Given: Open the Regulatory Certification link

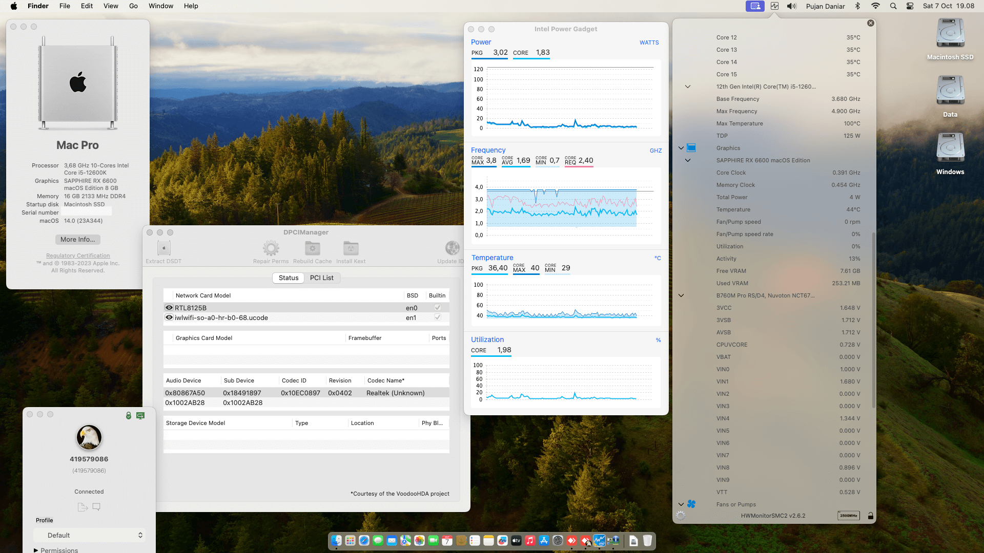Looking at the screenshot, I should point(78,256).
